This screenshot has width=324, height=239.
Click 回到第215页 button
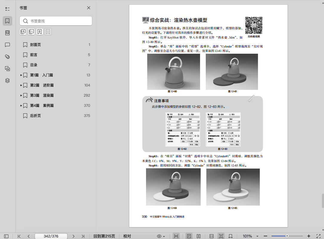click(x=104, y=236)
